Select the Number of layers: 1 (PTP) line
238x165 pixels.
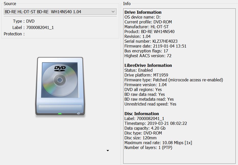coord(148,148)
